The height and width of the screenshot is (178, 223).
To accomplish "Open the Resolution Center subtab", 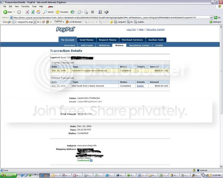I will coord(139,45).
